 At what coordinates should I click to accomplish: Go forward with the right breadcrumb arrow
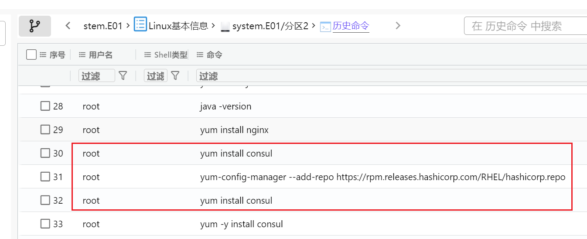click(398, 26)
